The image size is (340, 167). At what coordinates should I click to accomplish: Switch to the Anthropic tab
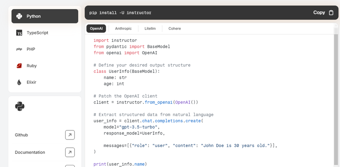(x=123, y=29)
